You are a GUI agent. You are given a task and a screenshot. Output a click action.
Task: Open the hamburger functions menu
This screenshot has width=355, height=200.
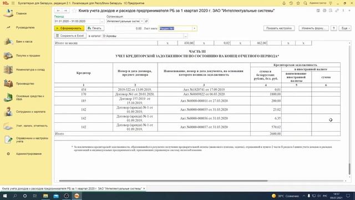click(13, 3)
